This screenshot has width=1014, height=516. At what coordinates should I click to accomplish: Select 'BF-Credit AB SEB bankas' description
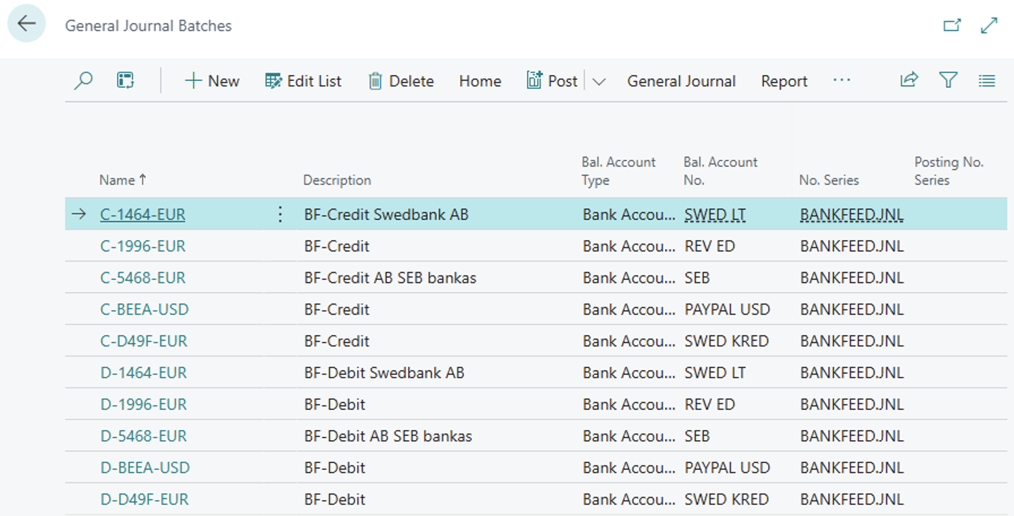390,278
